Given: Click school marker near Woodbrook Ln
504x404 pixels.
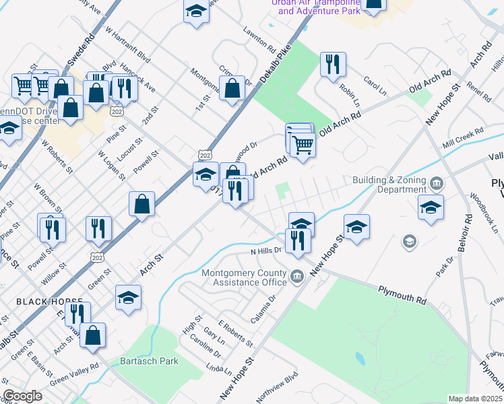Looking at the screenshot, I should pyautogui.click(x=431, y=208).
